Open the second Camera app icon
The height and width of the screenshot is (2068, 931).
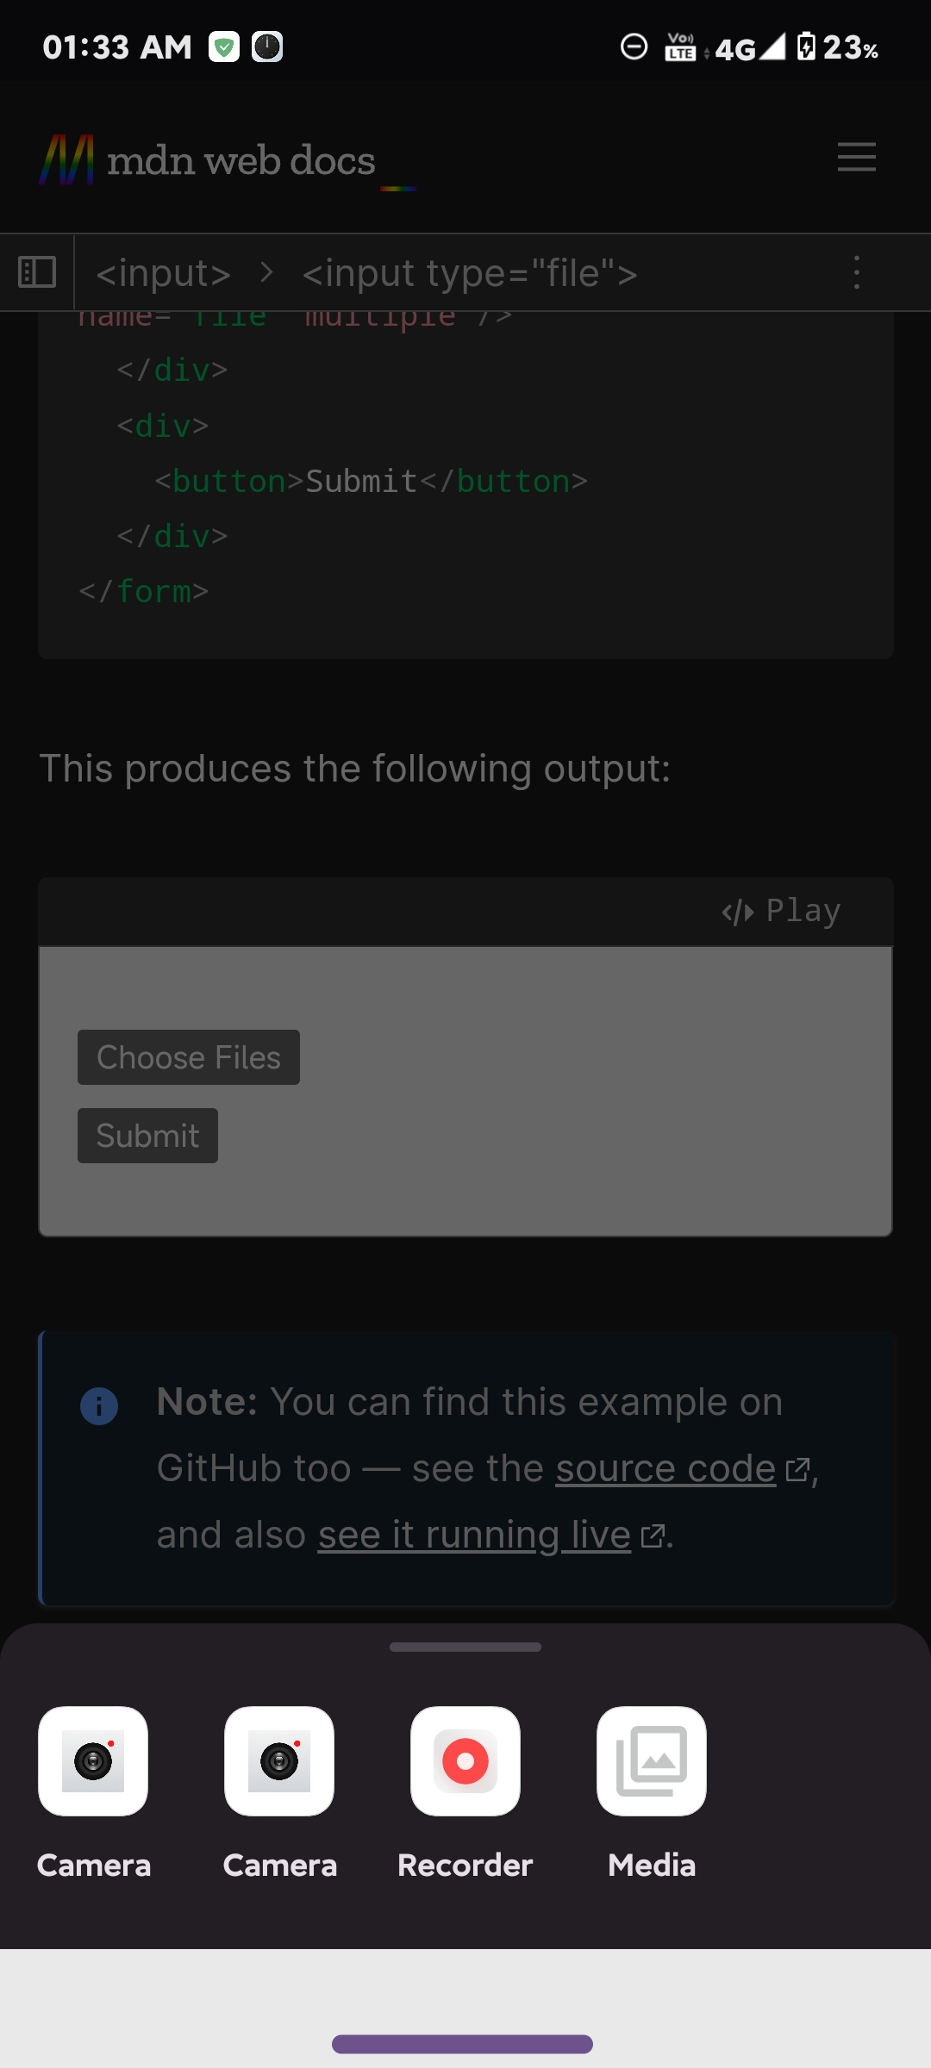coord(279,1760)
